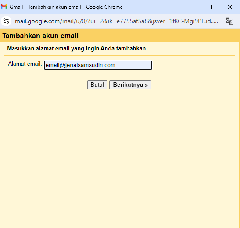Viewport: 240px width, 228px height.
Task: Focus the Alamat email input field
Action: pos(98,65)
